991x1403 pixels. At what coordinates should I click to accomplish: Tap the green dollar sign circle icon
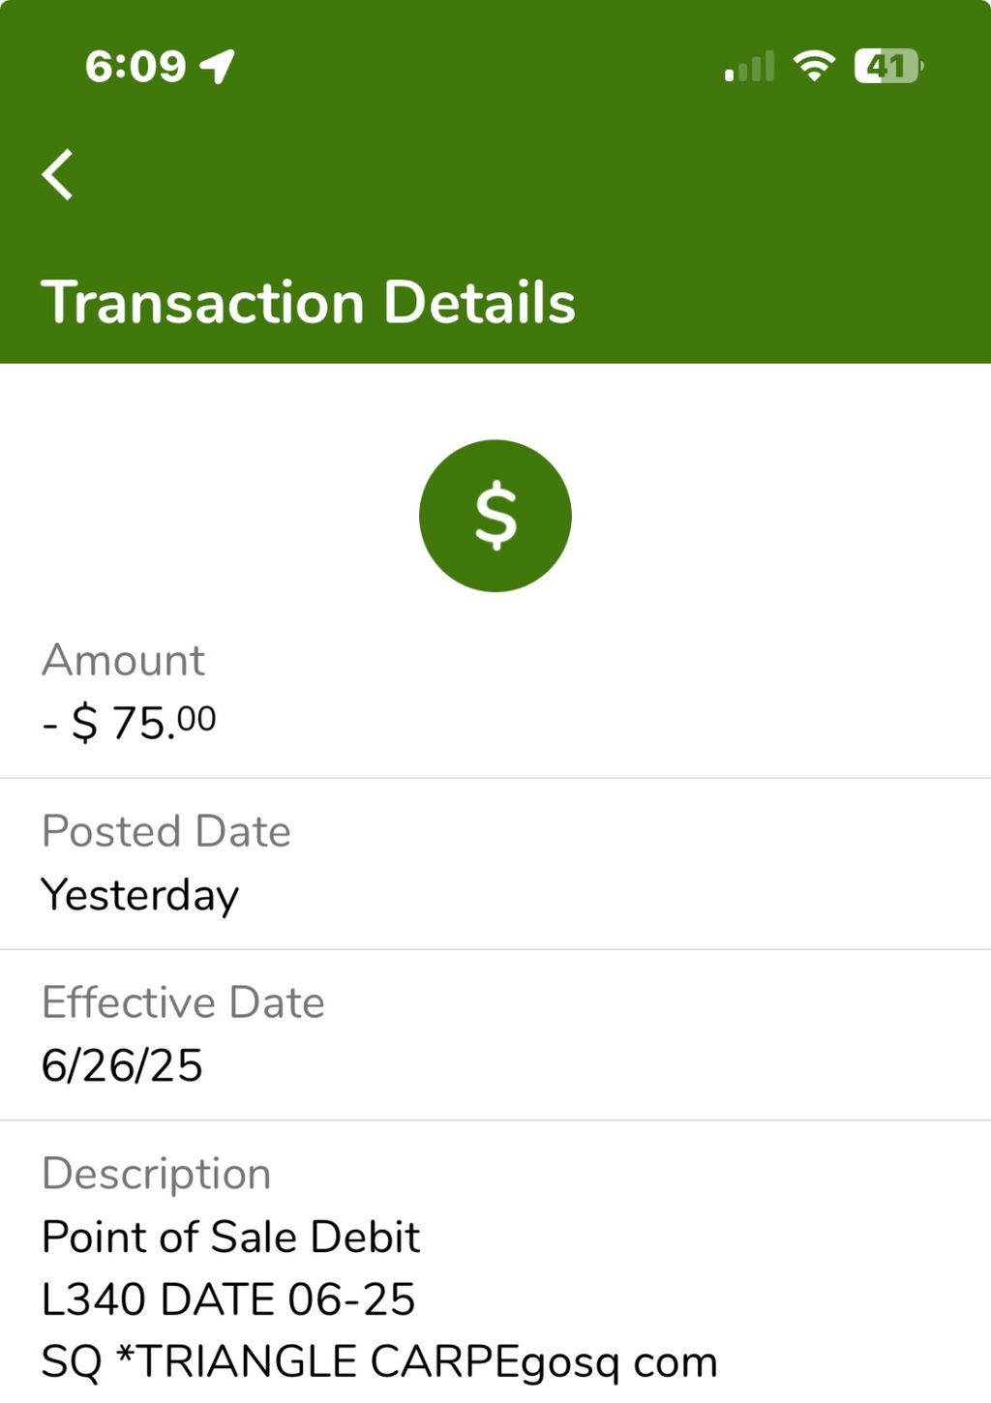[495, 516]
